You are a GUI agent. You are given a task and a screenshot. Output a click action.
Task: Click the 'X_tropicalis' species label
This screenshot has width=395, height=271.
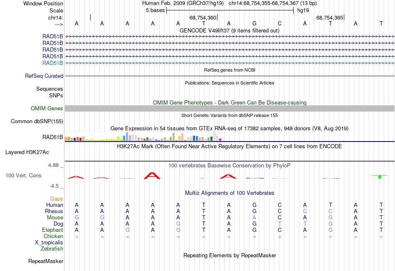[49, 243]
